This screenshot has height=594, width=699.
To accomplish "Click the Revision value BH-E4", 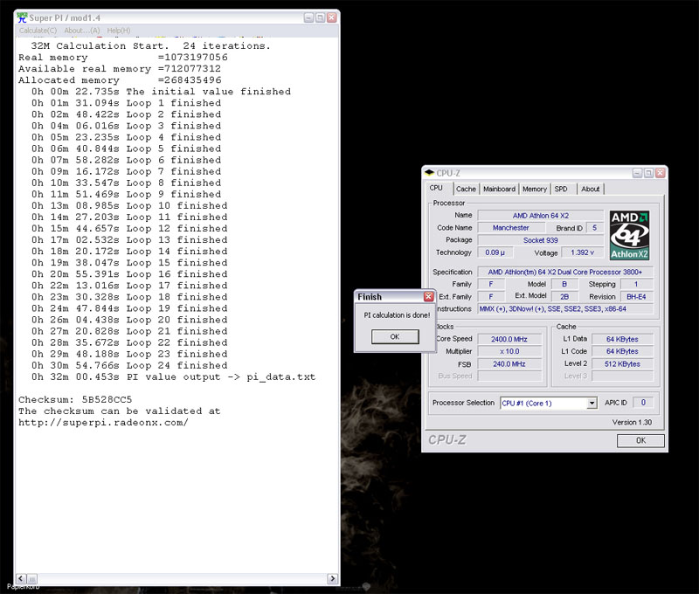I will tap(636, 297).
